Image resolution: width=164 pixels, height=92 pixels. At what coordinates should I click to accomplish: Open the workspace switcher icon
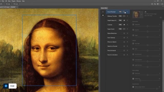tap(158, 4)
